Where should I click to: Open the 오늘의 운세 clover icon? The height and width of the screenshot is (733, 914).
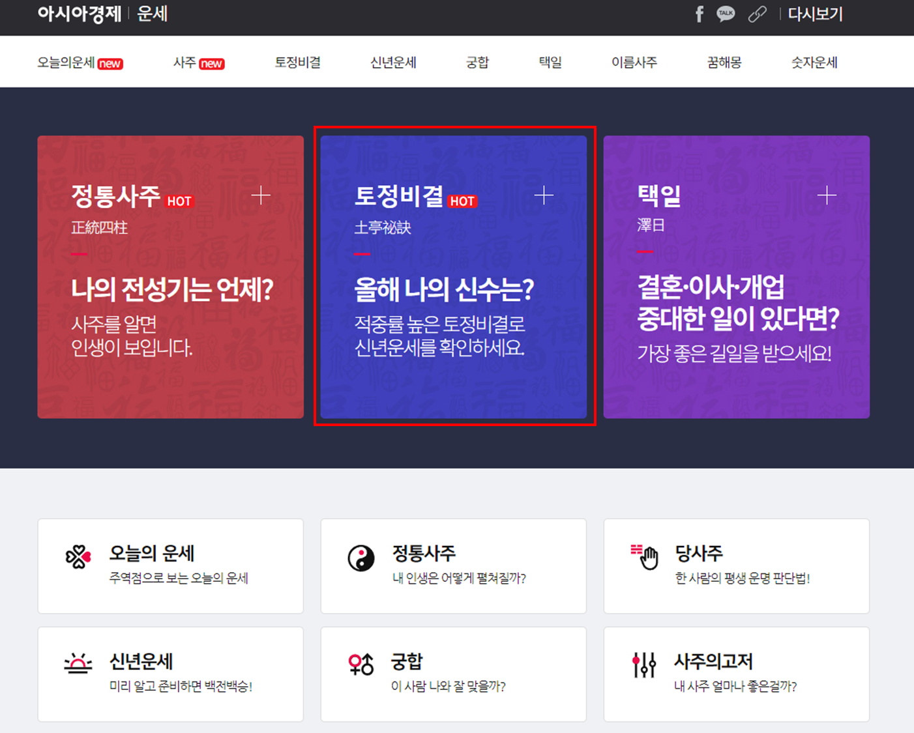click(x=78, y=556)
